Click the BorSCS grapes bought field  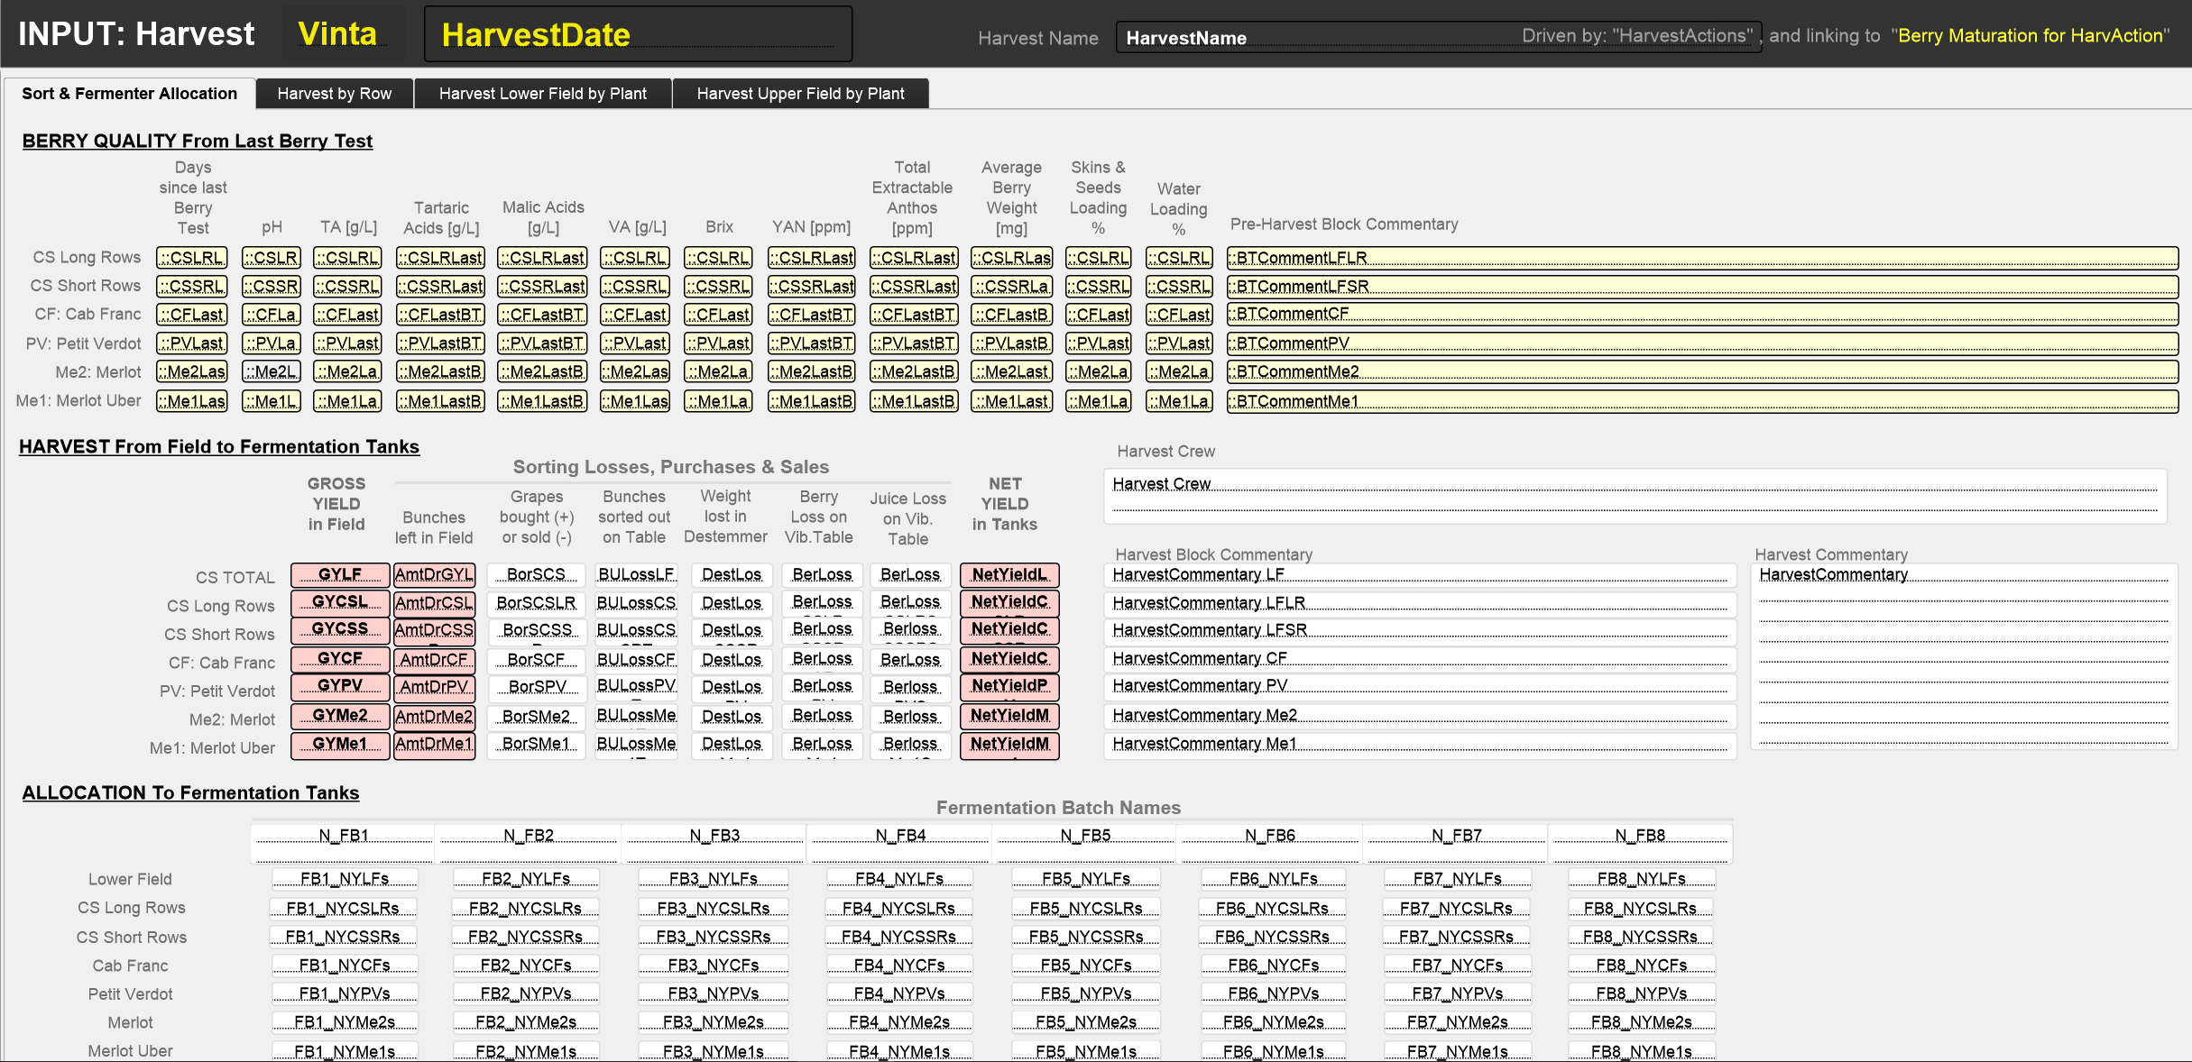(x=536, y=575)
